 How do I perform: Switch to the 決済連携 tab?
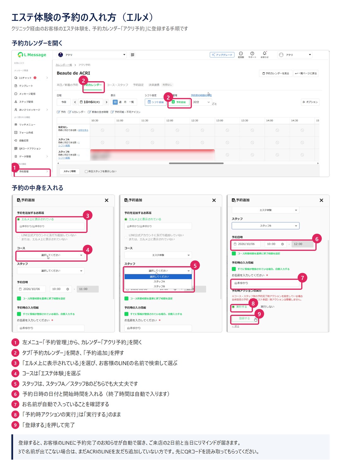tap(154, 85)
